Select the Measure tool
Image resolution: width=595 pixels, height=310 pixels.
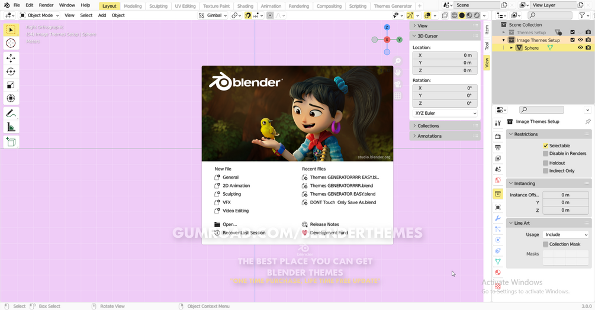pyautogui.click(x=11, y=127)
